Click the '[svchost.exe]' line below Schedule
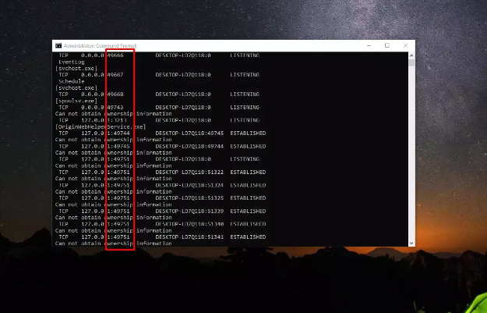The height and width of the screenshot is (313, 487). [x=76, y=87]
